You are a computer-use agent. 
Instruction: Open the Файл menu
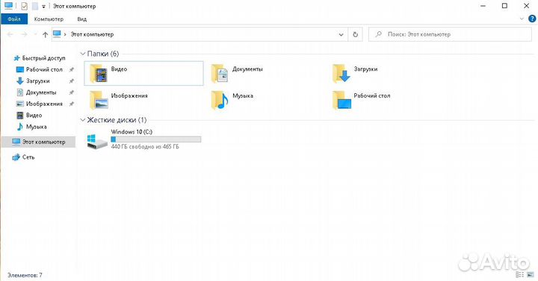click(14, 19)
